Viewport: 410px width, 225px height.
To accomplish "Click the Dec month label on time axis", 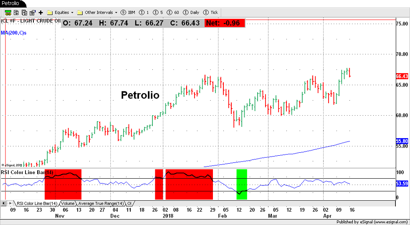I will (115, 216).
